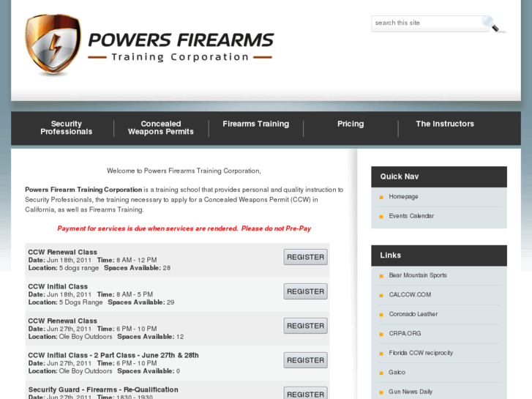Visit Bear Mountain Sports link

[x=418, y=275]
